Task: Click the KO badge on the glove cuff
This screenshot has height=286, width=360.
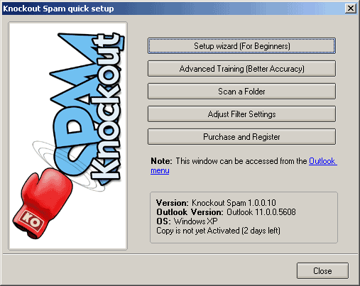Action: point(31,221)
